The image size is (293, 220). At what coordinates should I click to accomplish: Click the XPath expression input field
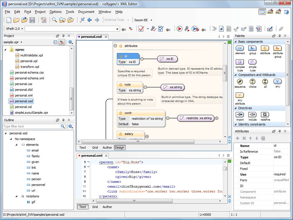pos(70,29)
